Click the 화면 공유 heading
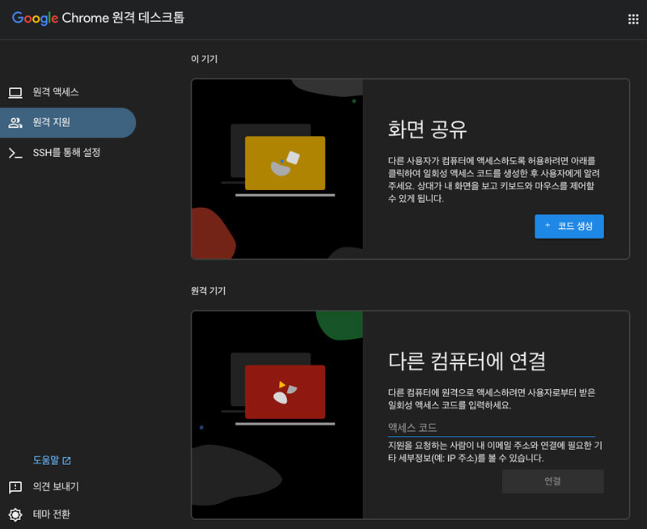 (427, 129)
